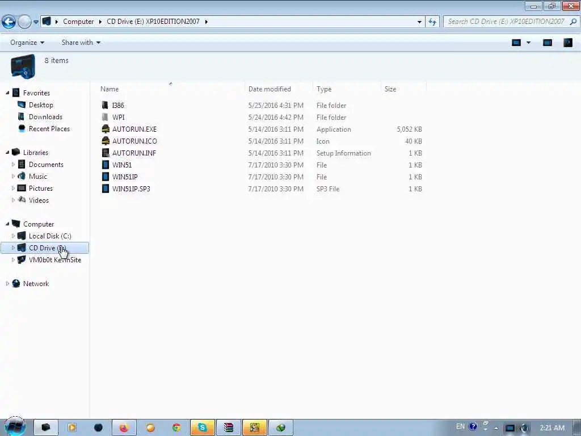Select the WIN51 file name
Screen dimensions: 581x436
122,165
